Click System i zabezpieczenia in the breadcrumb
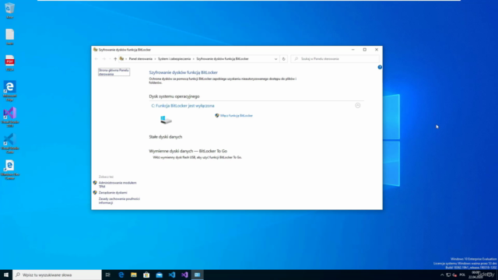The height and width of the screenshot is (280, 498). point(174,59)
